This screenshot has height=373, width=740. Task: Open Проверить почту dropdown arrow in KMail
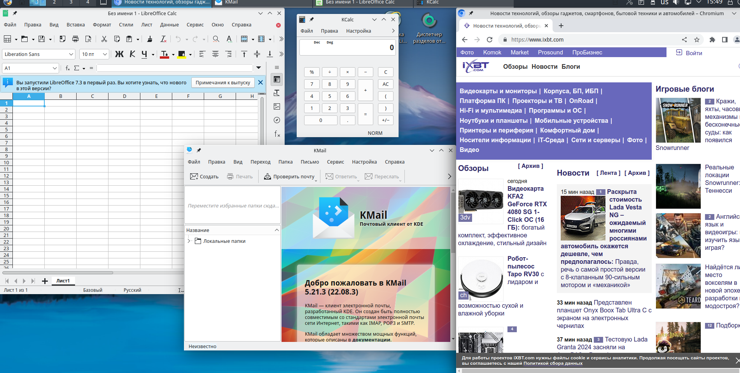[x=316, y=180]
